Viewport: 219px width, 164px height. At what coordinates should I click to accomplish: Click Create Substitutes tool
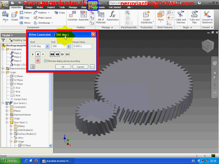(x=147, y=17)
